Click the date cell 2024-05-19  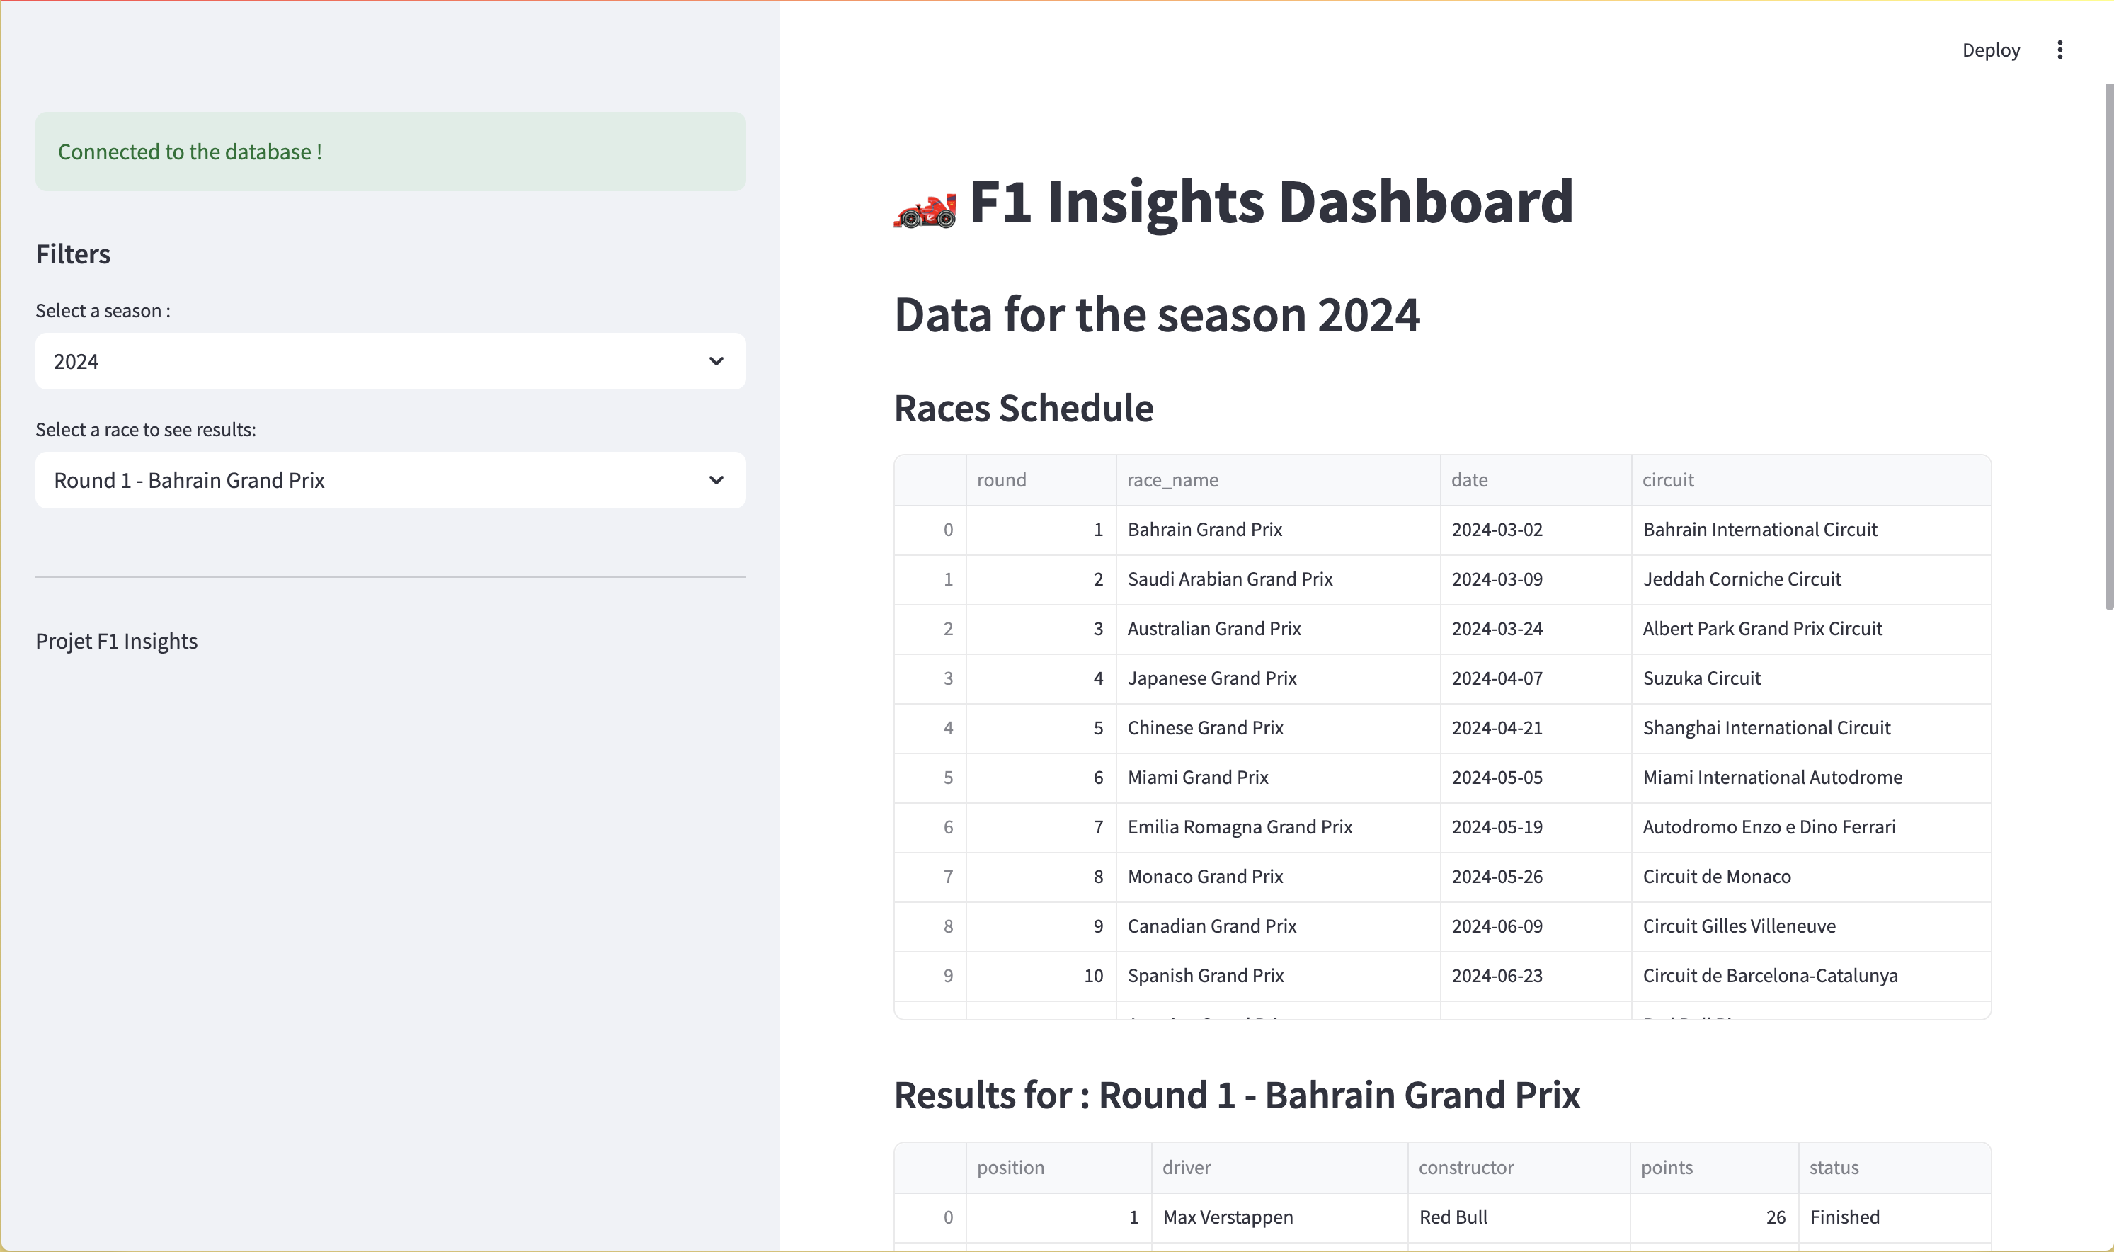pyautogui.click(x=1536, y=828)
